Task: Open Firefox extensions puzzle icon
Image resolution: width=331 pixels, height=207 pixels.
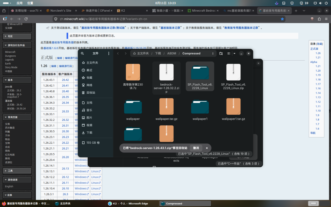Action: coord(319,19)
